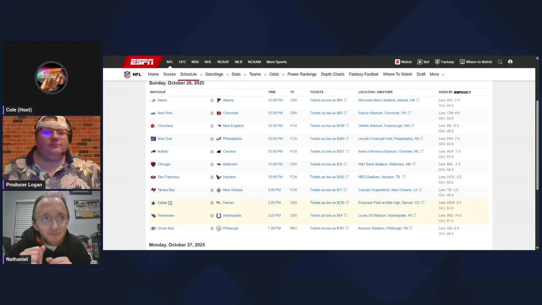Image resolution: width=542 pixels, height=305 pixels.
Task: Click the external link icon next to Mercedes-Benz Stadium
Action: coord(418,100)
